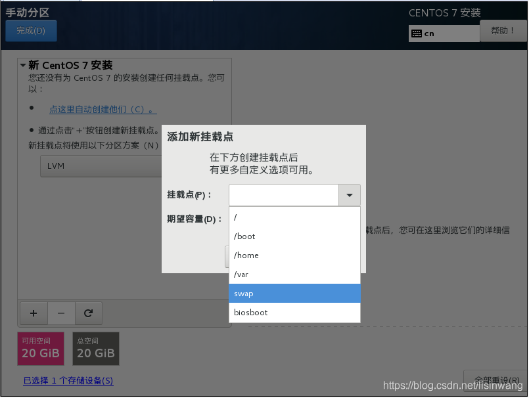Click the minus remove mount point button
The height and width of the screenshot is (398, 529).
click(x=61, y=313)
